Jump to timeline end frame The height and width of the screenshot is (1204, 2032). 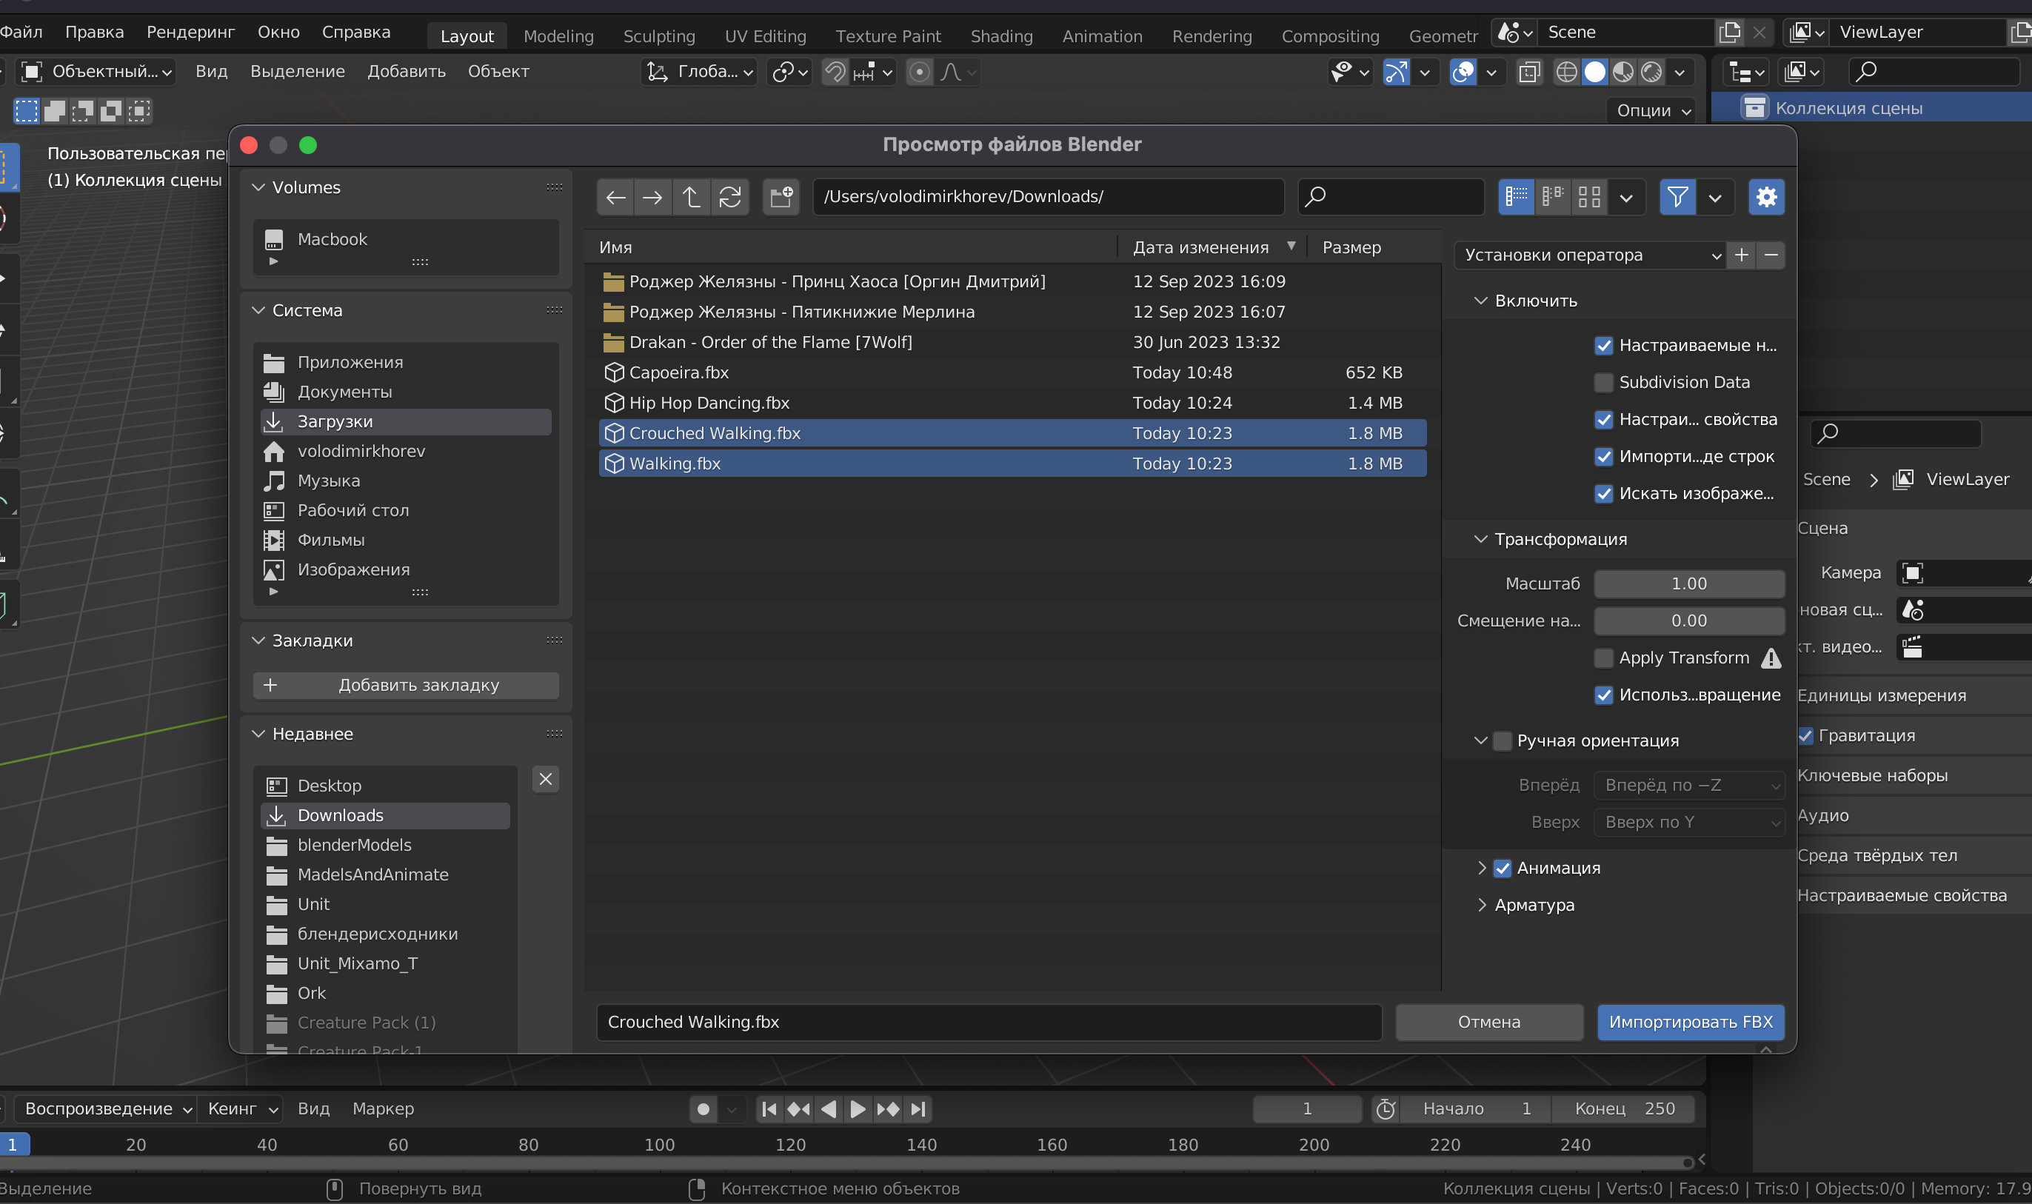(x=918, y=1108)
